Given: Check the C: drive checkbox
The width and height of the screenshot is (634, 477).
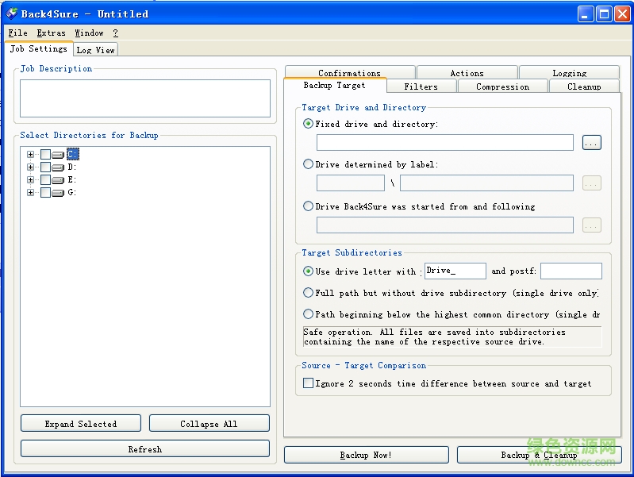Looking at the screenshot, I should tap(45, 155).
